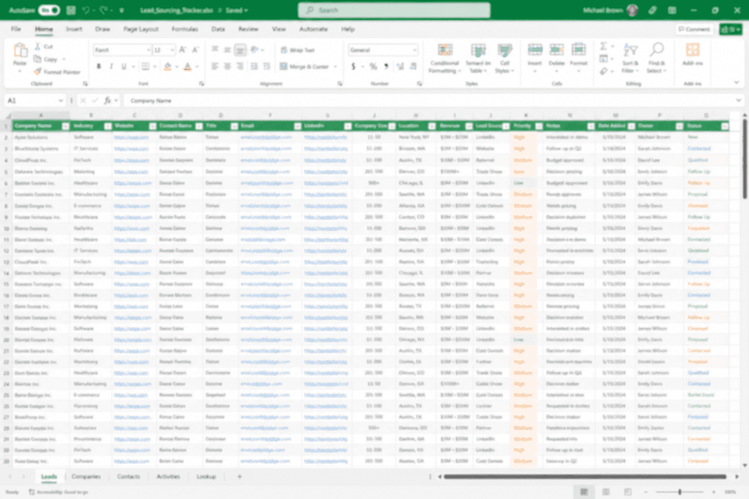Screen dimensions: 749x499
Task: Toggle the AutoSave switch
Action: [x=49, y=10]
